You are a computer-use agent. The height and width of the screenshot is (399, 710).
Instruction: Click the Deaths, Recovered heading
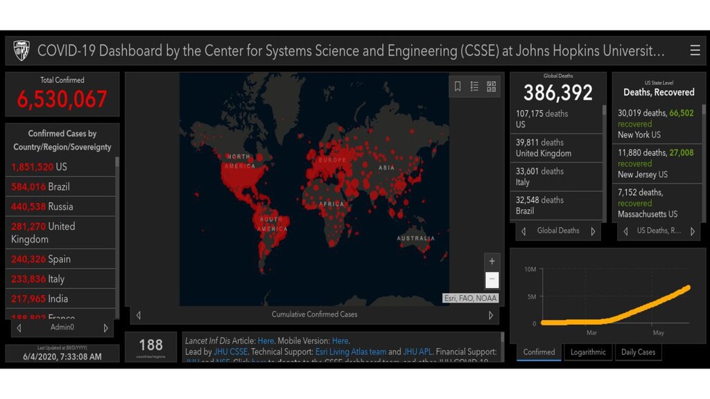[659, 92]
